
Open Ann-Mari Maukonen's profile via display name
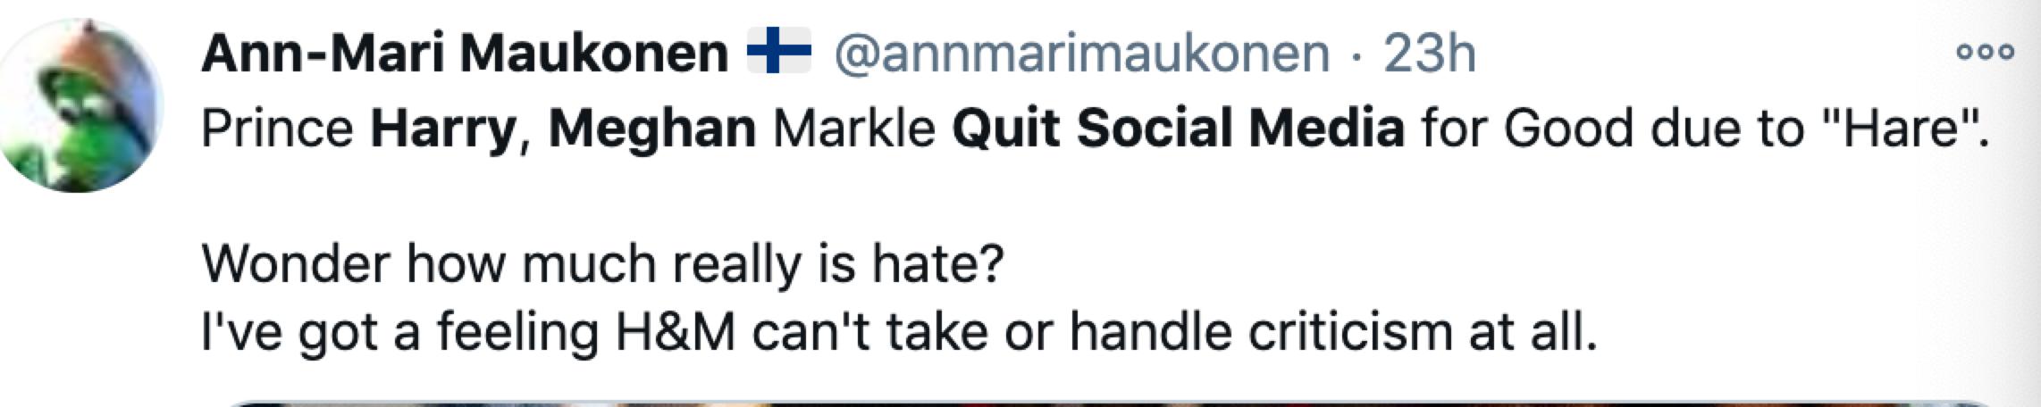click(x=465, y=54)
